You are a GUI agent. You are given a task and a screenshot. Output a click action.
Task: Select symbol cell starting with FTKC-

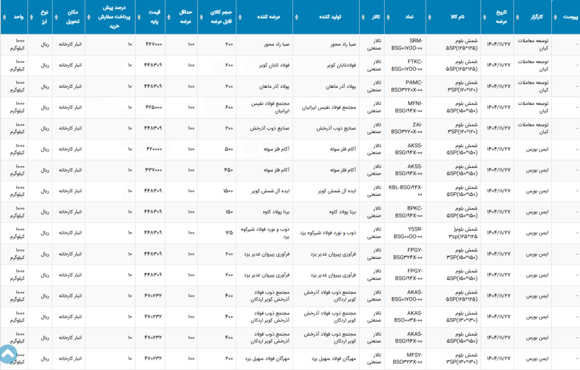click(x=407, y=65)
